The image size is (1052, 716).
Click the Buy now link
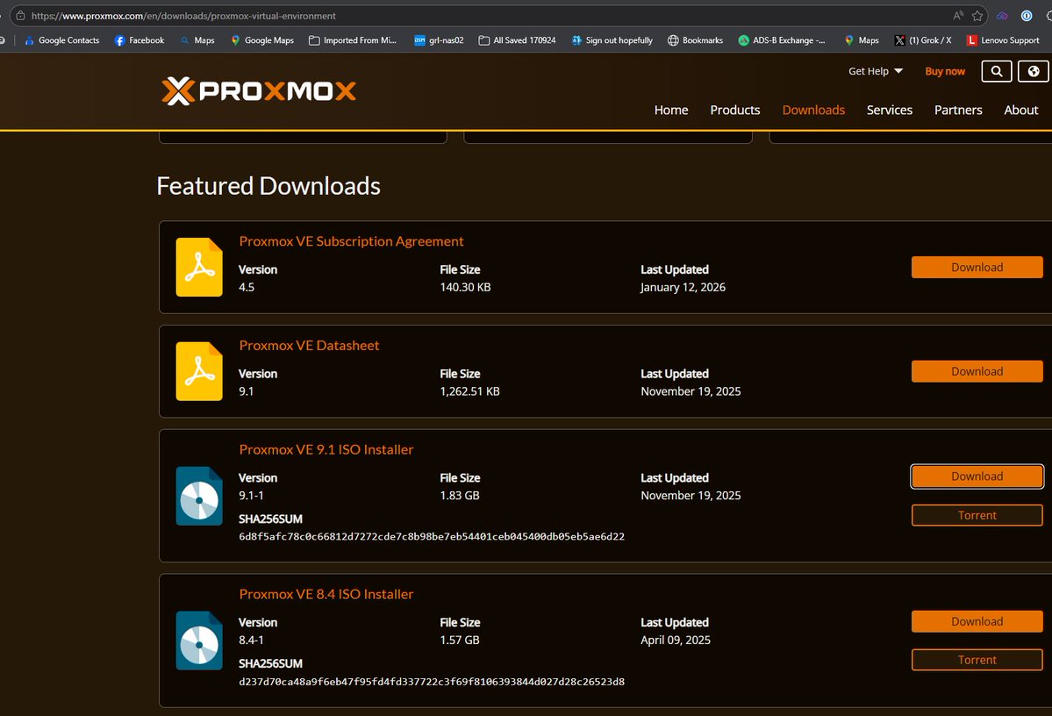pyautogui.click(x=944, y=71)
